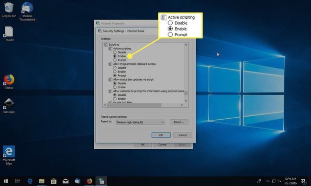Select the Internet Properties taskbar button

[x=101, y=181]
